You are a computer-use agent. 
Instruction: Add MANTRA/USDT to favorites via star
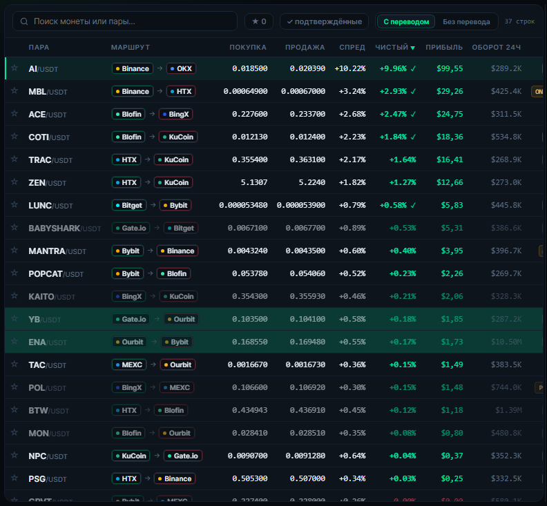(x=15, y=251)
